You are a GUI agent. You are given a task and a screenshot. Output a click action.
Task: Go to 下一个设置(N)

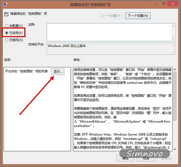click(138, 16)
